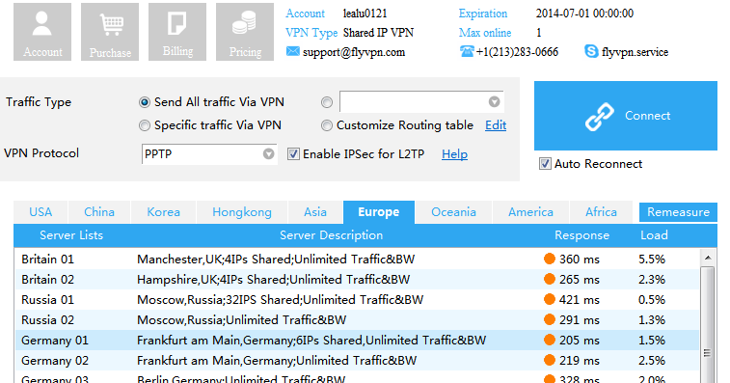Screen dimensions: 730x383
Task: Select Specific traffic Via VPN option
Action: pos(145,125)
